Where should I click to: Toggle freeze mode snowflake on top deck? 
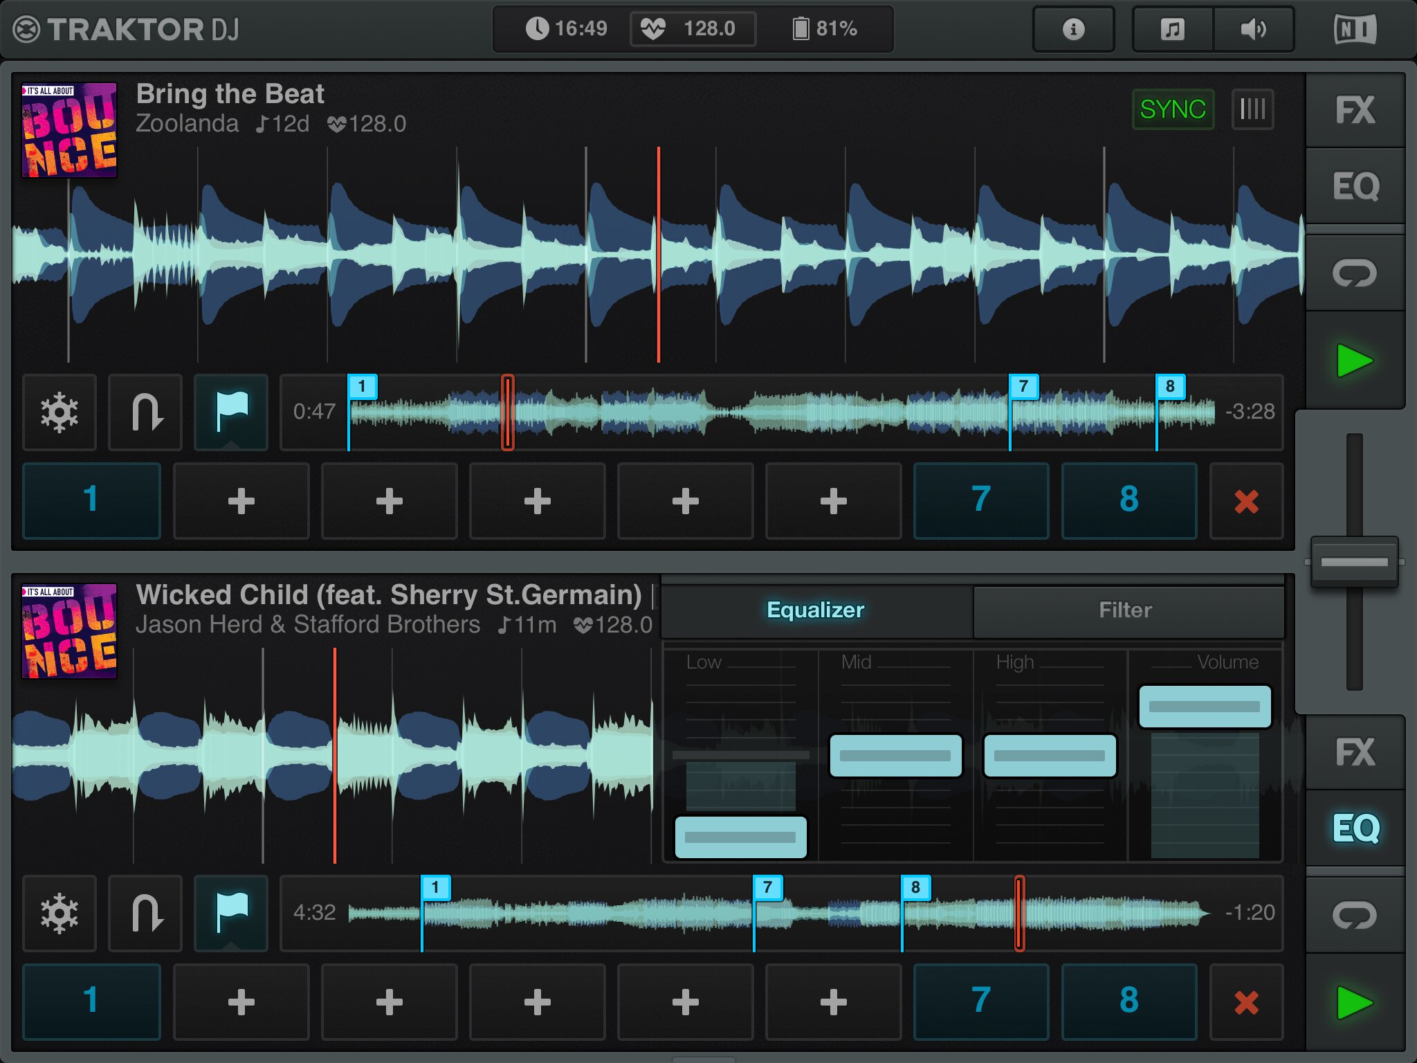pyautogui.click(x=60, y=412)
